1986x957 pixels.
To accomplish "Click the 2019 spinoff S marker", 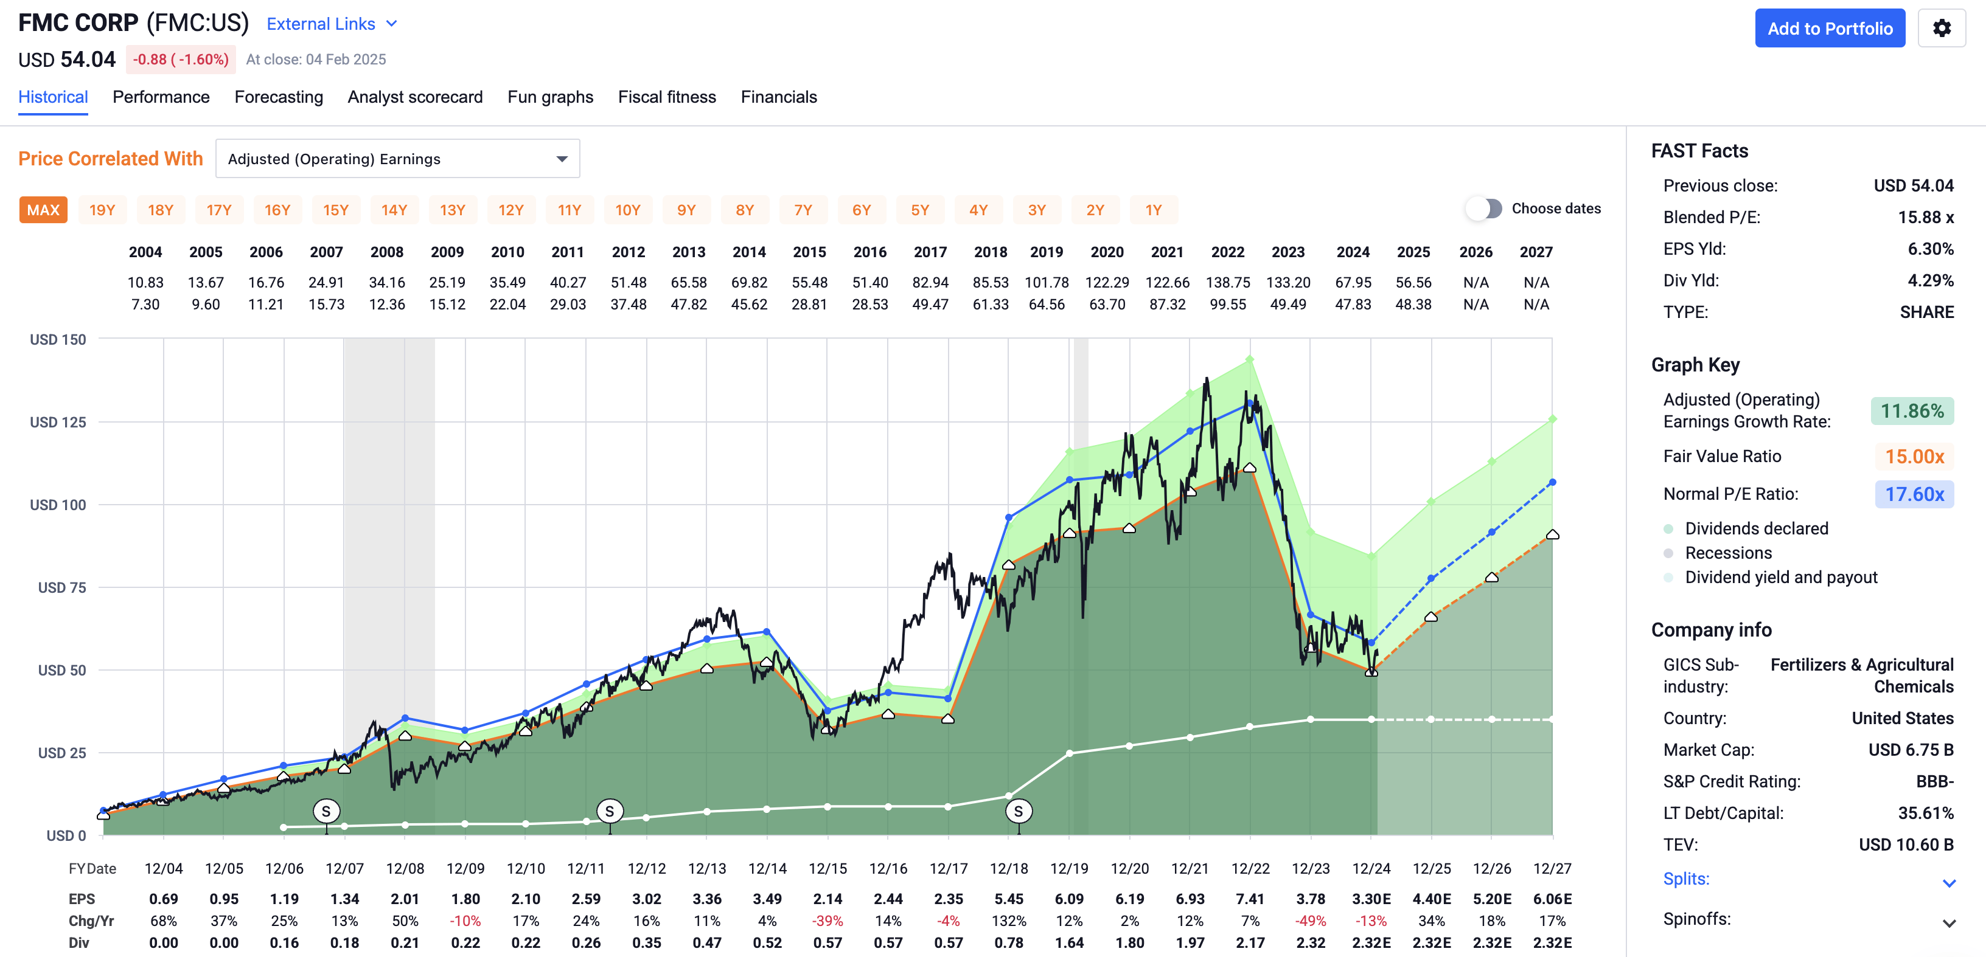I will pos(1019,810).
